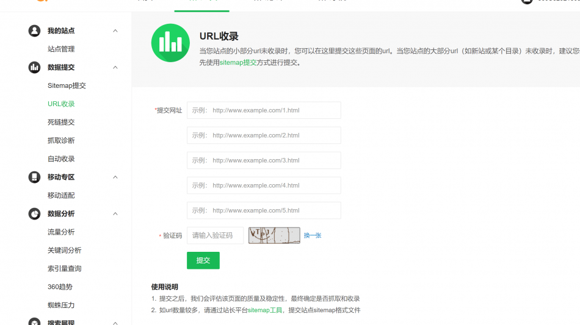Follow the sitemap工具 link in 使用说明

point(265,310)
